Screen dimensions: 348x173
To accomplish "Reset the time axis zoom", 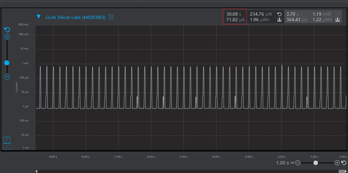I will click(x=344, y=163).
